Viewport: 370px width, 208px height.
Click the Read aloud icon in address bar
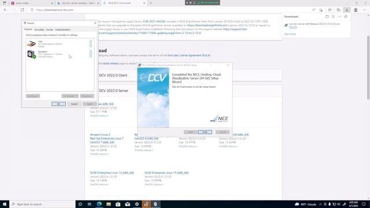tap(313, 10)
